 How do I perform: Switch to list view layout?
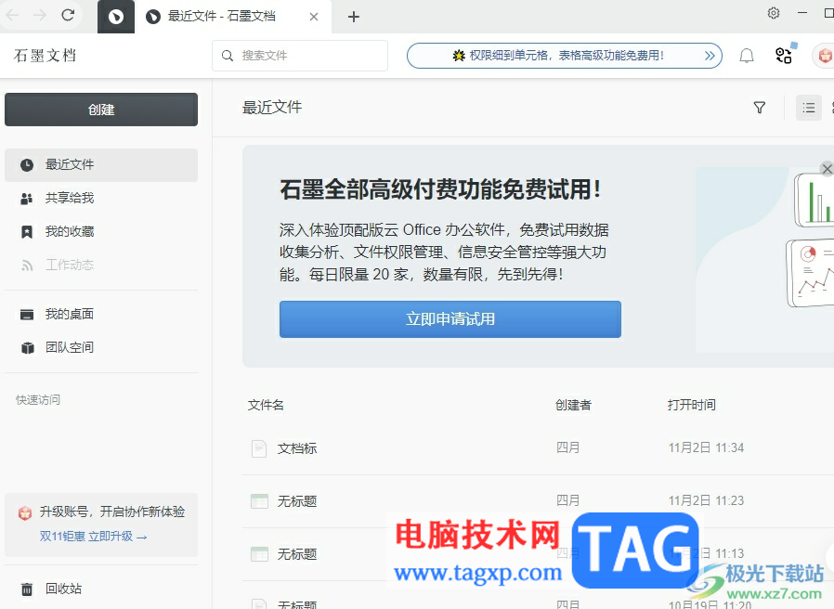(x=809, y=108)
